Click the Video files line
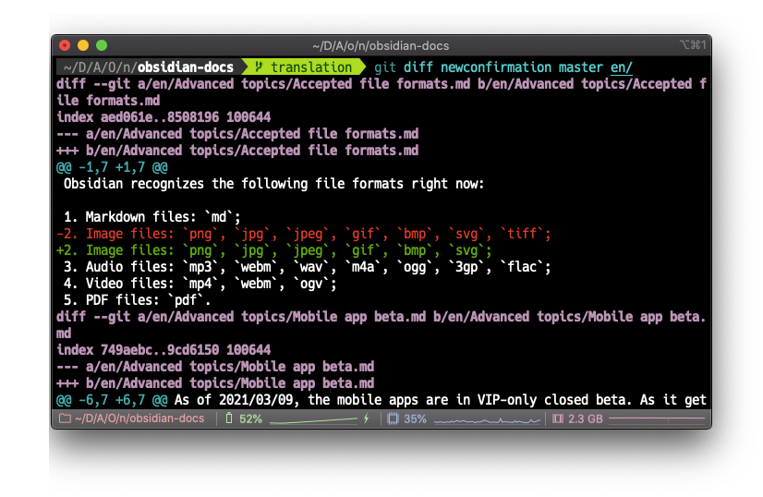 [x=200, y=284]
